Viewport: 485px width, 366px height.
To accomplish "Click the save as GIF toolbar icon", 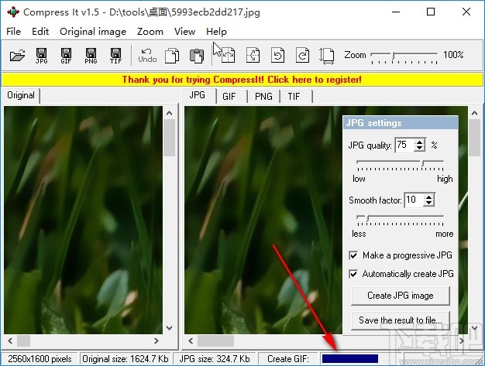I will click(x=66, y=55).
